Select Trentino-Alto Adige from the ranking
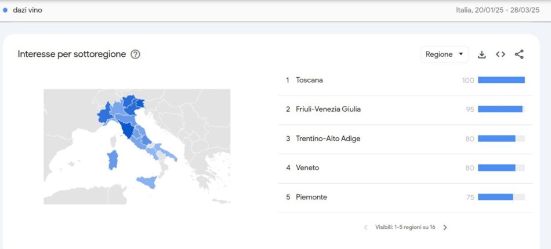551x249 pixels. [x=328, y=138]
